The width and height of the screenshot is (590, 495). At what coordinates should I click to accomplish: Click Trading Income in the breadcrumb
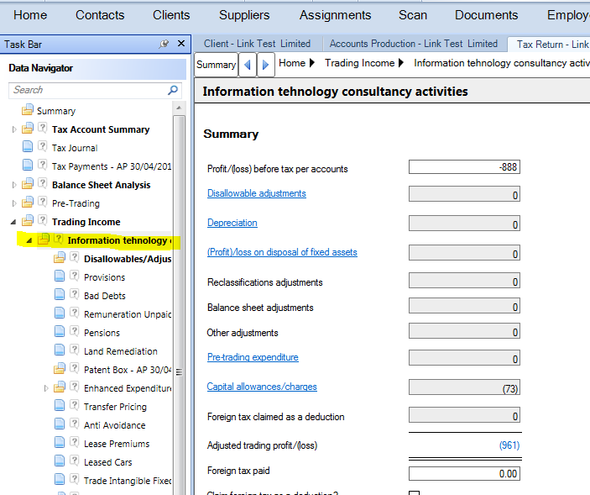click(x=360, y=63)
